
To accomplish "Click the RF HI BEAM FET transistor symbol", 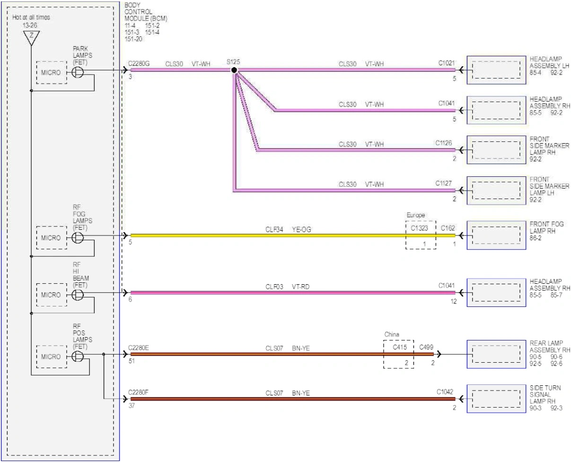I will pyautogui.click(x=78, y=295).
